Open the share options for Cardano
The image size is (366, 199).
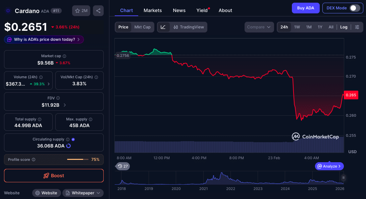click(x=98, y=11)
